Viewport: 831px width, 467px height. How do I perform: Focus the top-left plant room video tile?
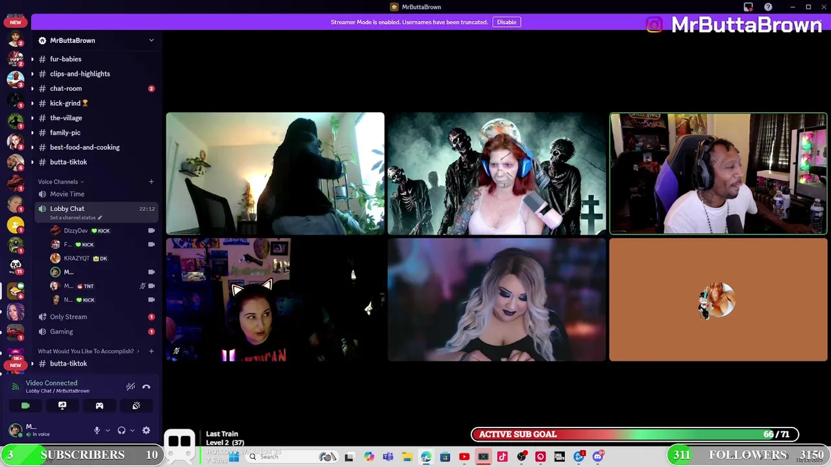275,173
